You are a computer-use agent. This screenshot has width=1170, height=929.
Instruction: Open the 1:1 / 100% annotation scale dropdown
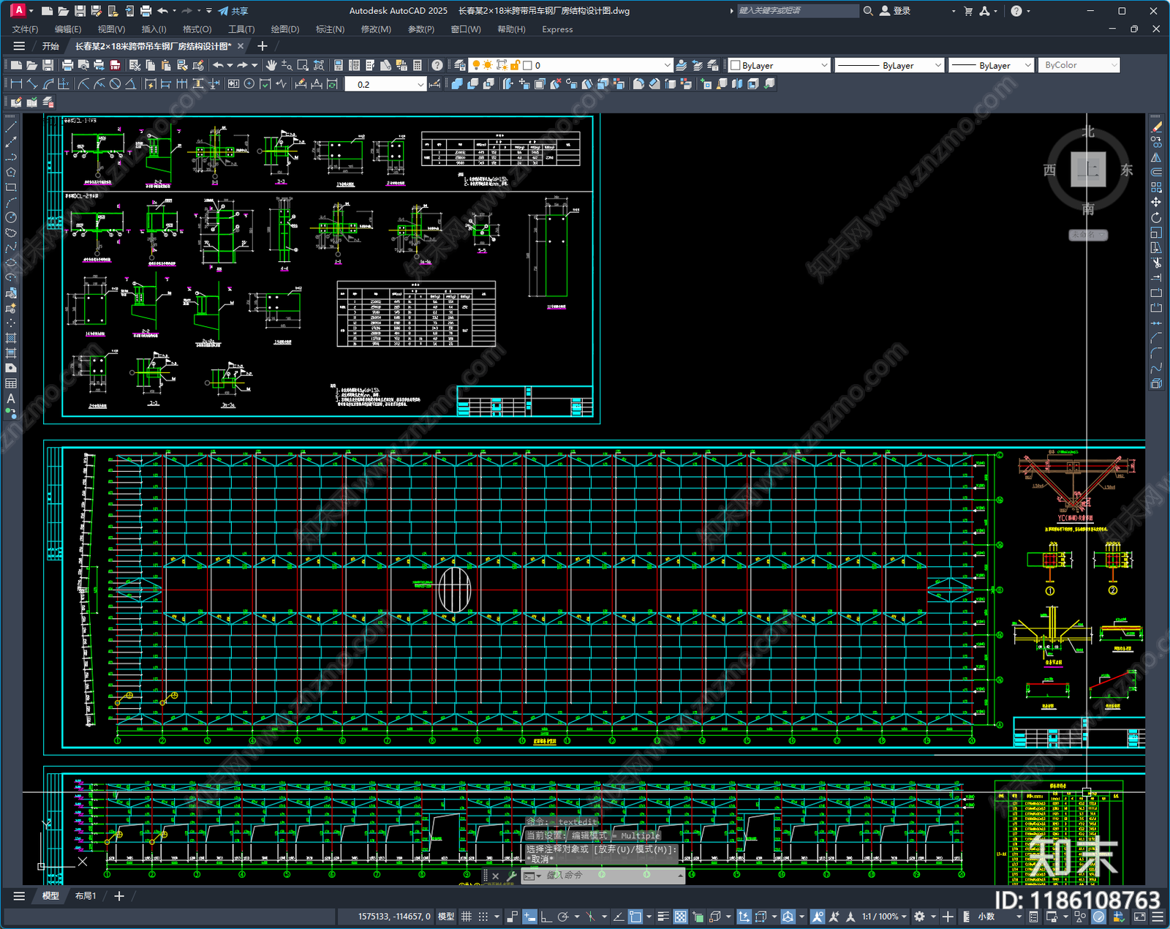click(884, 917)
